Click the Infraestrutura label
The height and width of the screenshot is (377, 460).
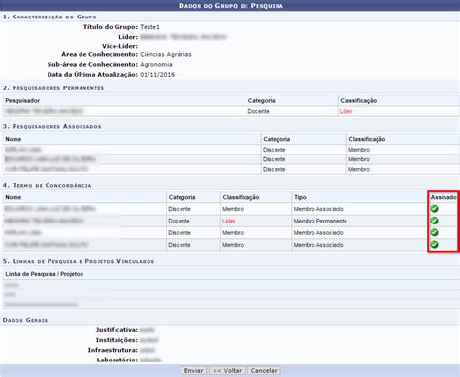113,350
